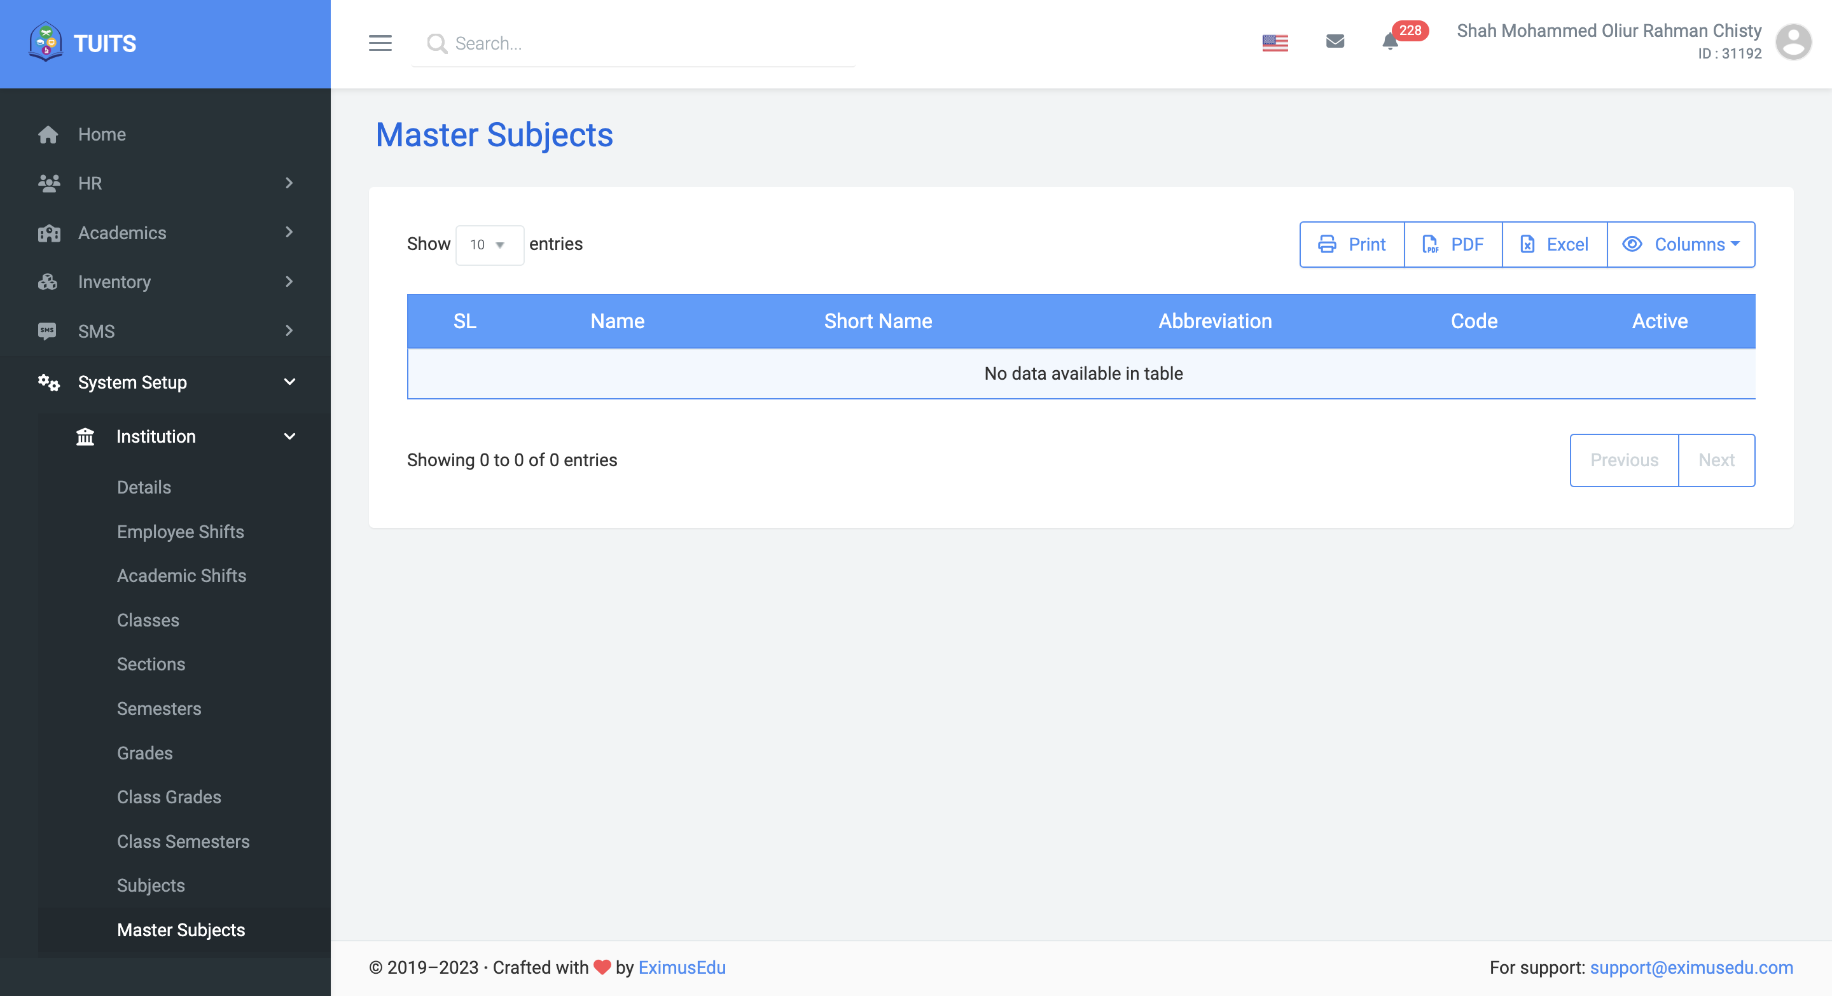The image size is (1832, 996).
Task: Click the Home house icon
Action: [48, 134]
